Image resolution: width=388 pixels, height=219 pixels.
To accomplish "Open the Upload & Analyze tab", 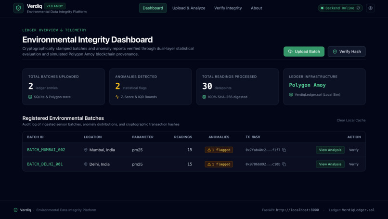I will (x=189, y=8).
